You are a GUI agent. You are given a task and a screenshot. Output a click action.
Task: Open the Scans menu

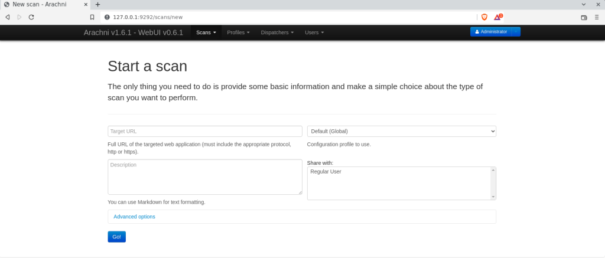coord(206,32)
